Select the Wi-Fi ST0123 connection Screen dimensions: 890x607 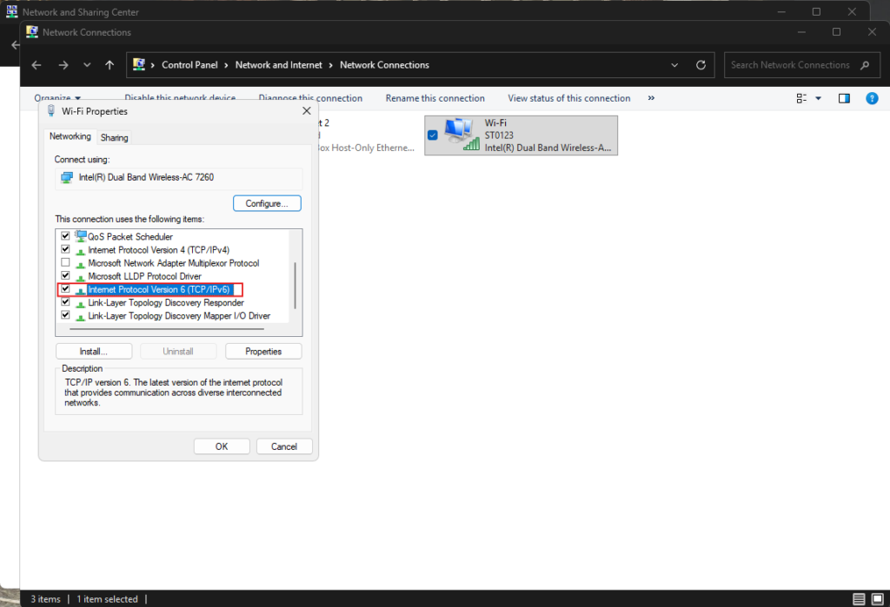521,135
